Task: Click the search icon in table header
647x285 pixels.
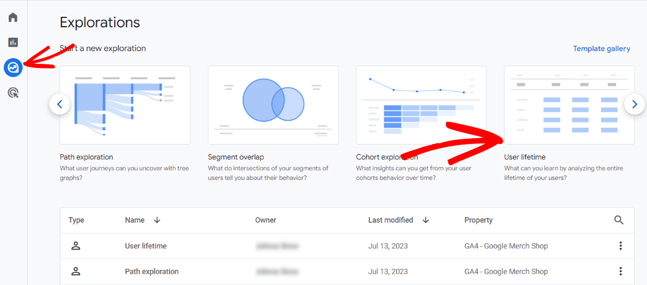Action: (619, 220)
